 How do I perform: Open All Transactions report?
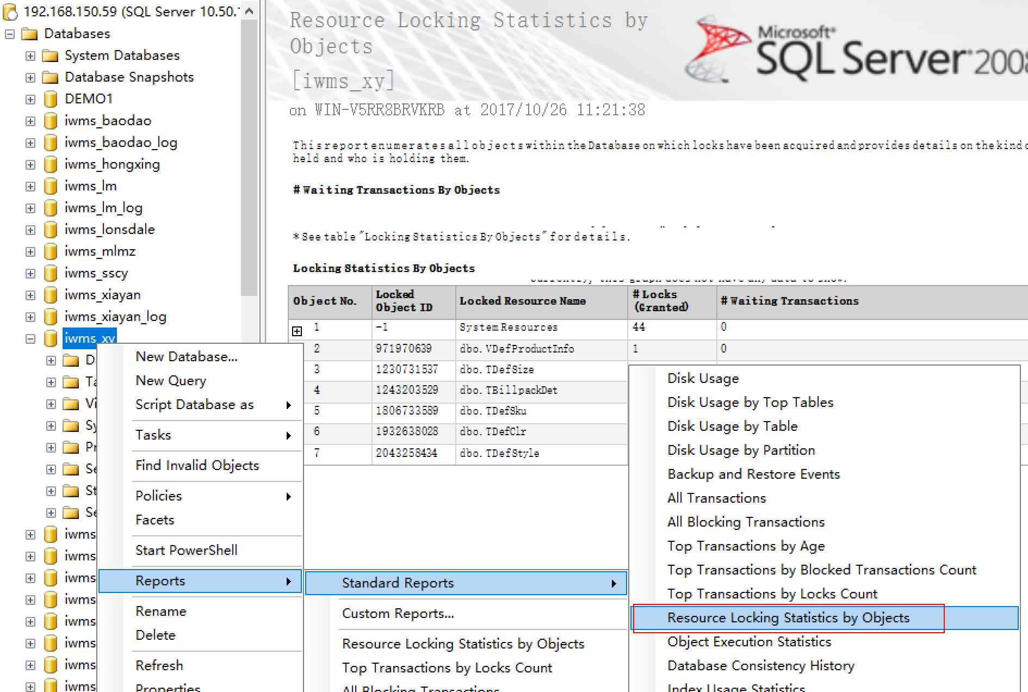coord(825,498)
